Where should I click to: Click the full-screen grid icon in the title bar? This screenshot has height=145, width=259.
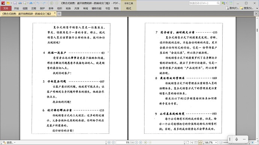coord(231,3)
